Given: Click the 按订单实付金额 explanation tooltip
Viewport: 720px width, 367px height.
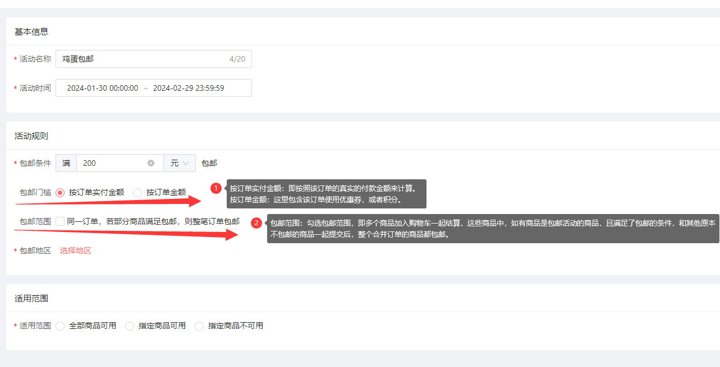Looking at the screenshot, I should click(x=327, y=194).
